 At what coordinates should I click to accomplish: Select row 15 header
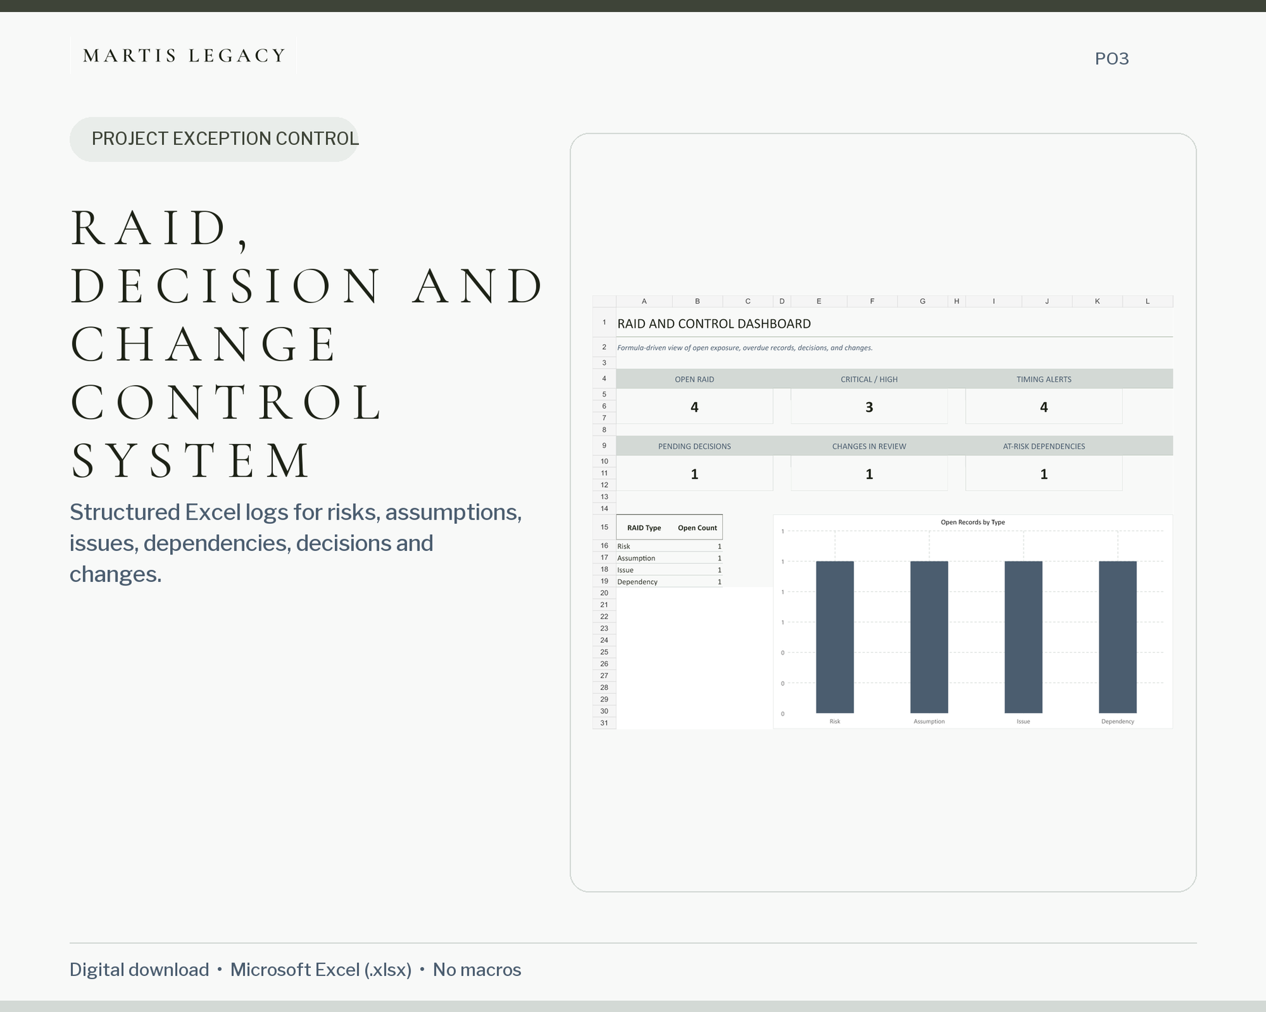coord(604,527)
